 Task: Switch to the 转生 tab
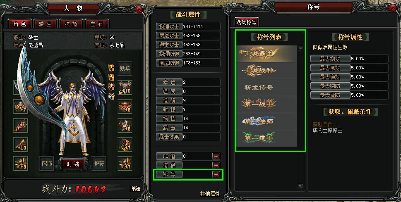pos(45,24)
